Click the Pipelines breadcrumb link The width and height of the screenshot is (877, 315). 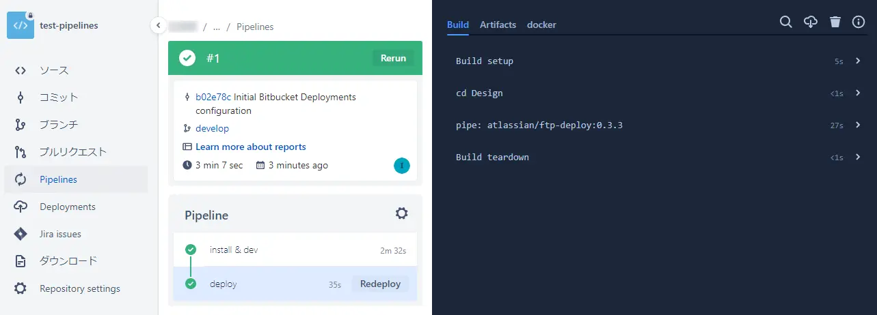point(255,27)
